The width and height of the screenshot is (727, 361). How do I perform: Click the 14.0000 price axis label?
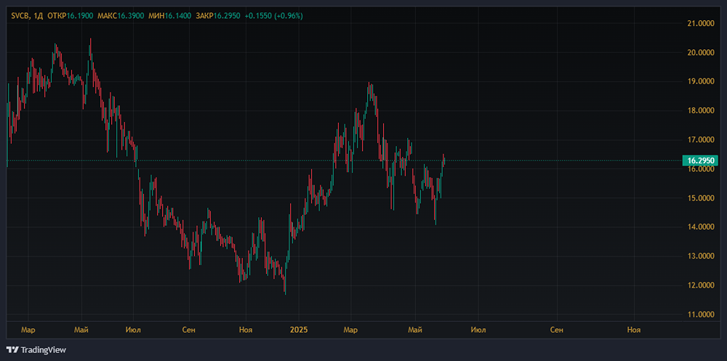[x=700, y=227]
